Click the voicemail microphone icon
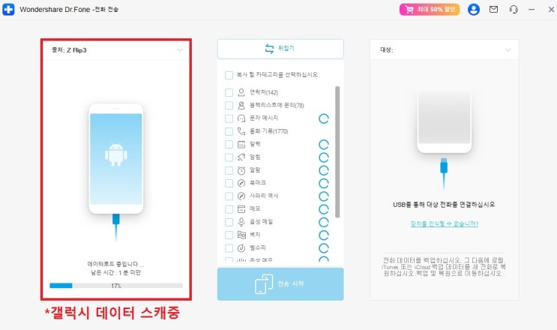The image size is (557, 330). (241, 222)
